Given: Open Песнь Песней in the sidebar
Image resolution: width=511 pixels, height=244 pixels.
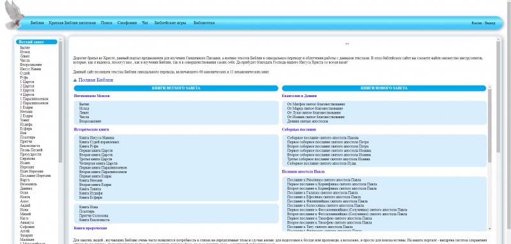Looking at the screenshot, I should (x=31, y=150).
